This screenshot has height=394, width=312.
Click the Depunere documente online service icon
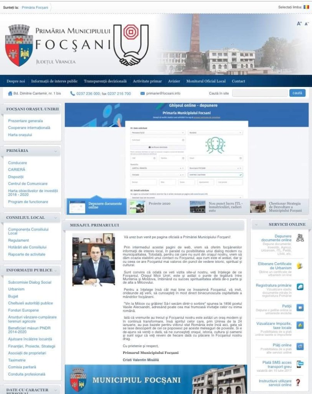coord(300,237)
